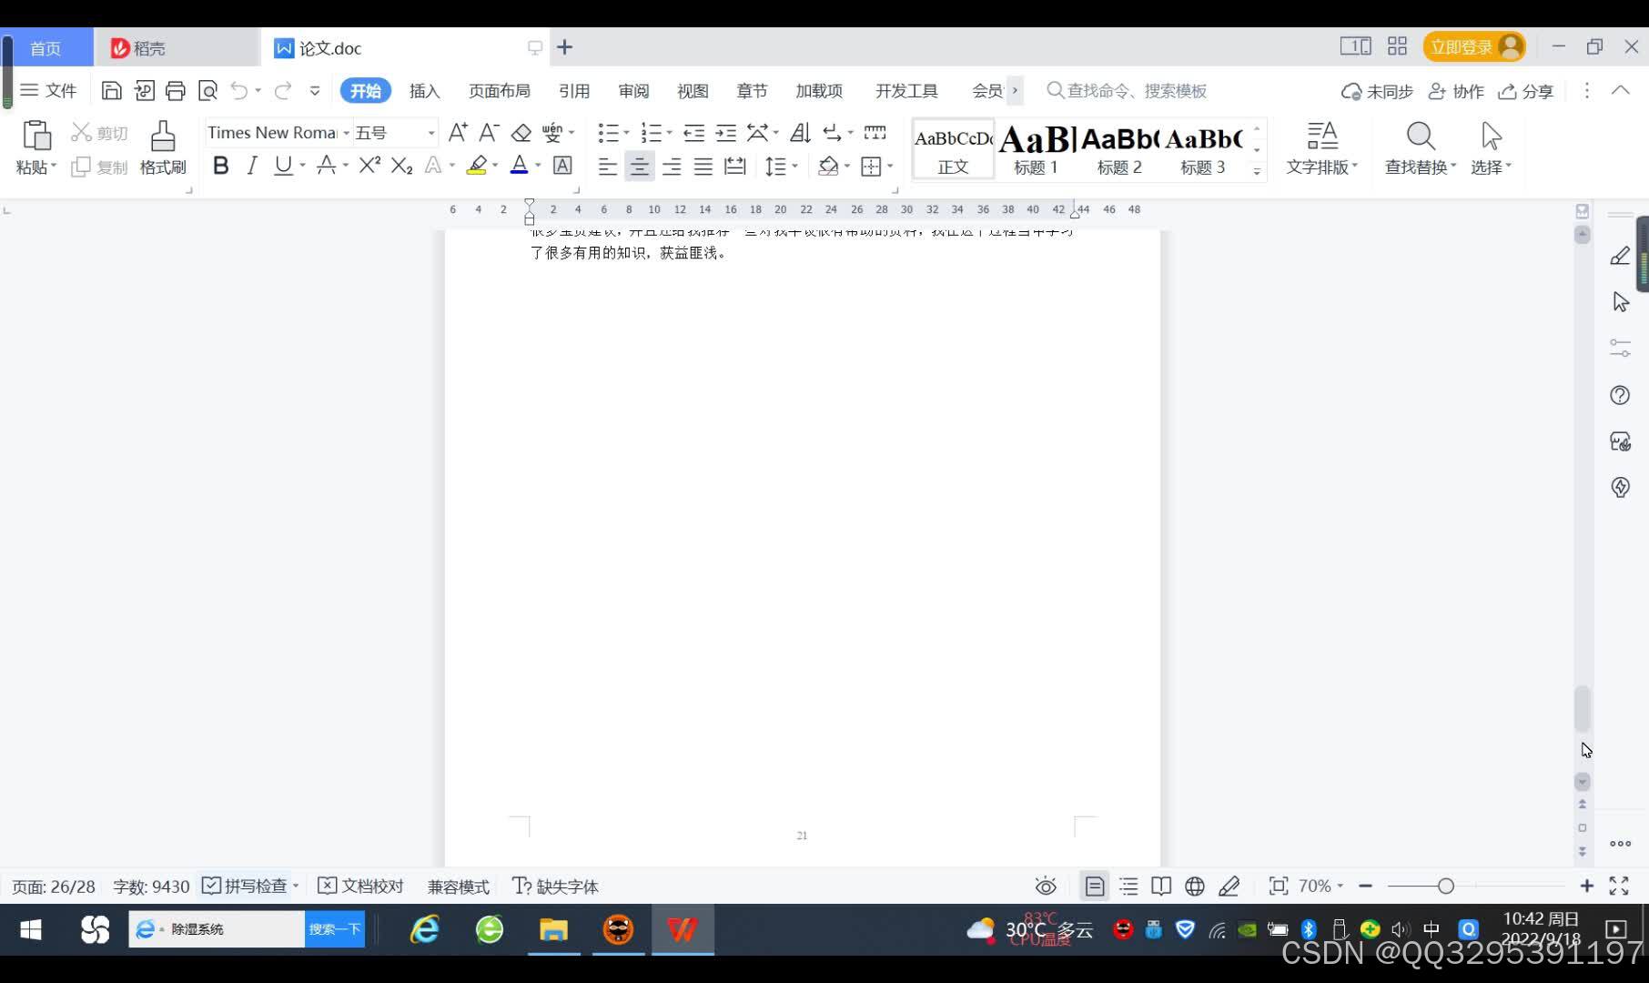Click the Increase Indent icon
The image size is (1649, 983).
725,133
